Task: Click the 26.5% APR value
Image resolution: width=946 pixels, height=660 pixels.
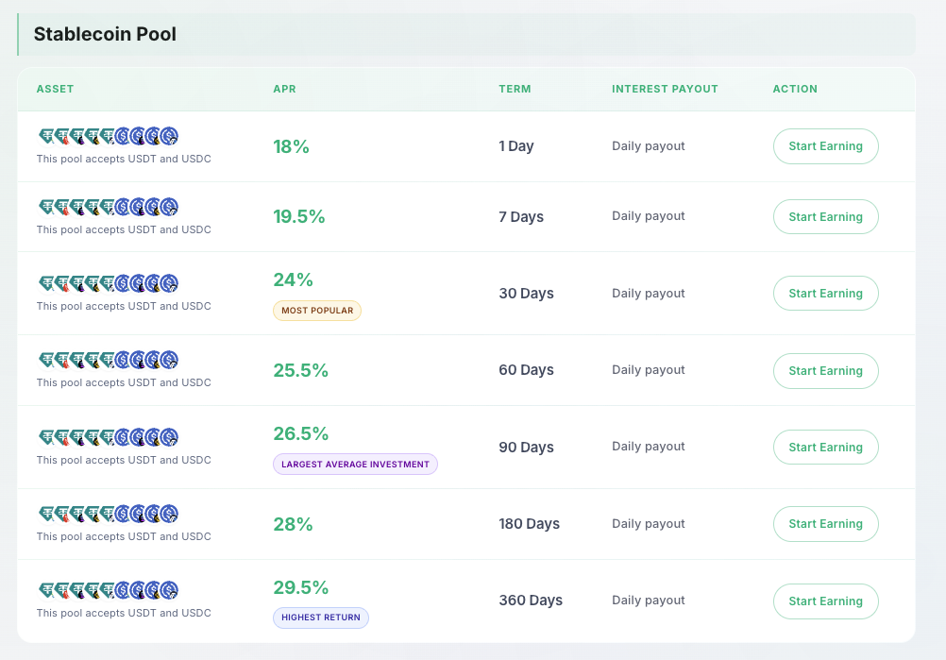Action: 301,433
